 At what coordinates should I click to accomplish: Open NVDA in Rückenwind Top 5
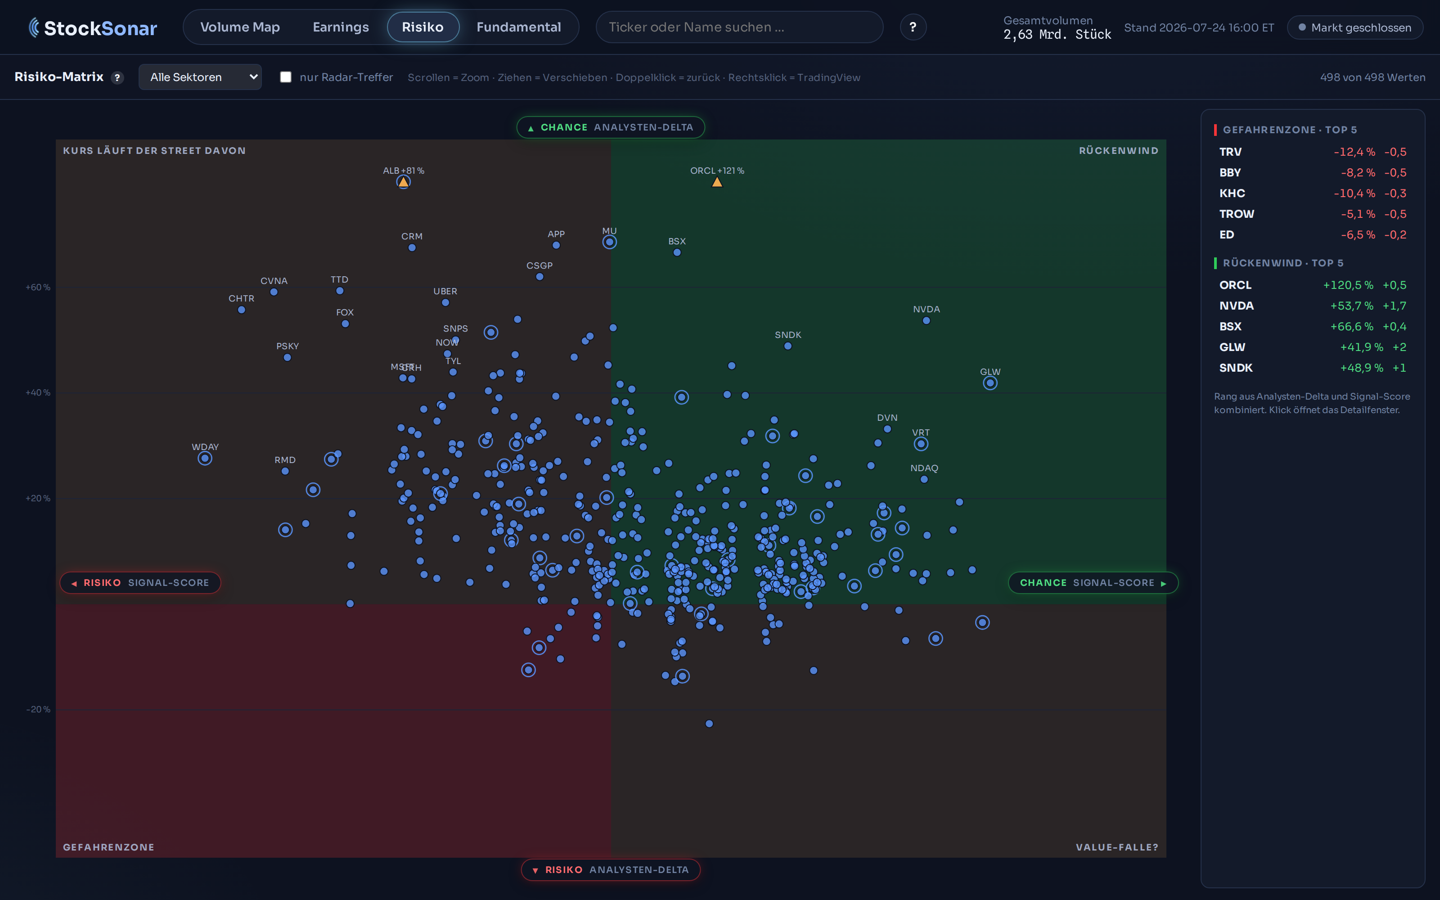click(x=1313, y=306)
